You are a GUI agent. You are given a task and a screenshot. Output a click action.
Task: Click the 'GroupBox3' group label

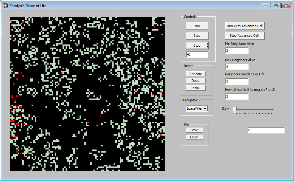coord(191,100)
